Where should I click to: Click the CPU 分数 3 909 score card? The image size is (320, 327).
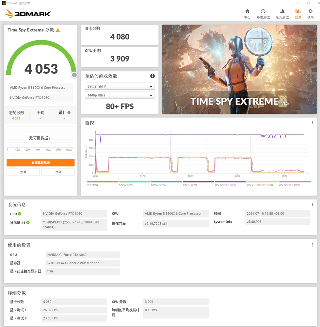[120, 57]
